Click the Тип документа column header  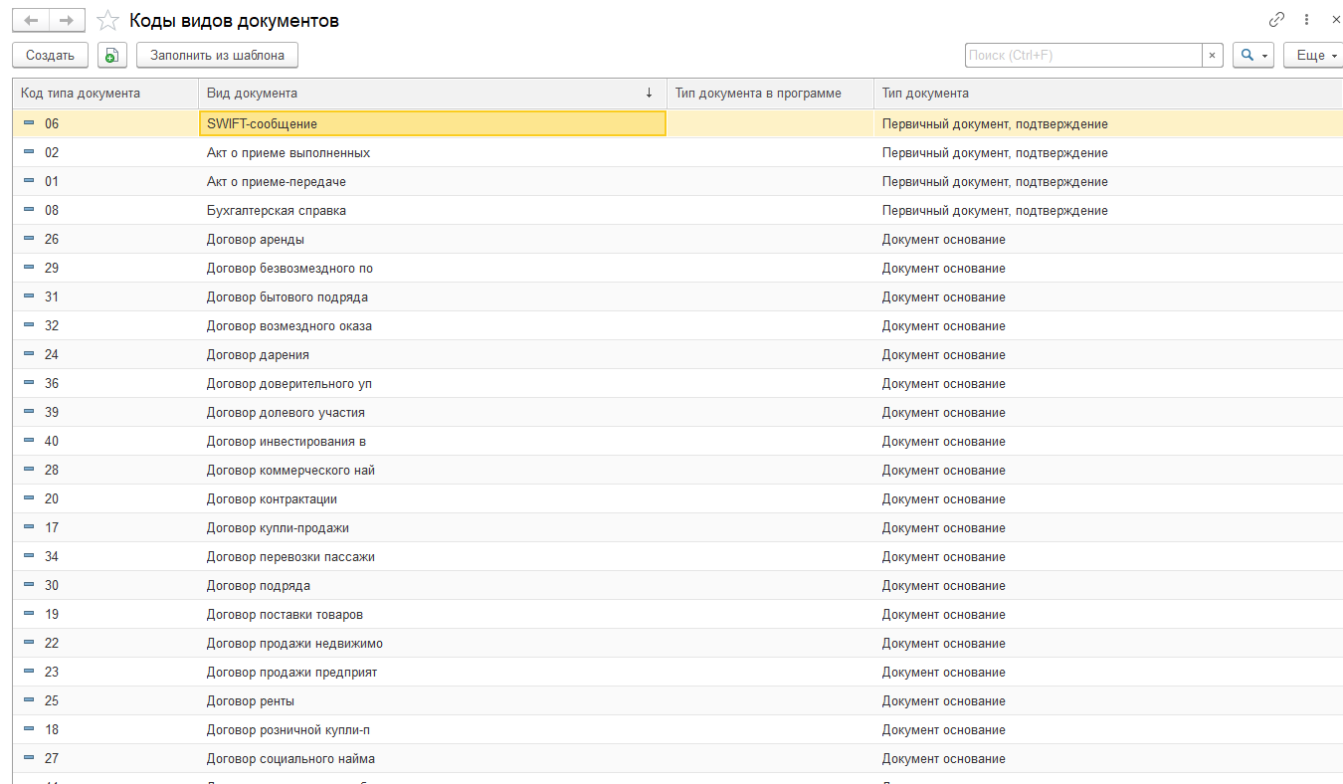tap(1108, 94)
